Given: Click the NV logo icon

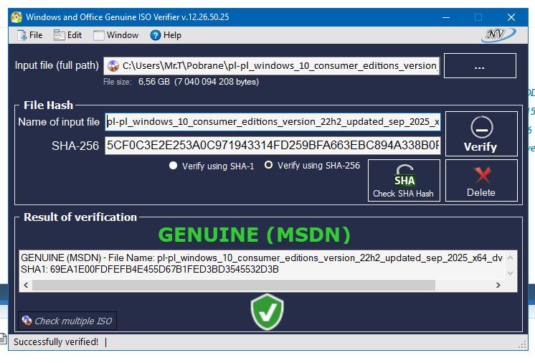Looking at the screenshot, I should tap(498, 35).
